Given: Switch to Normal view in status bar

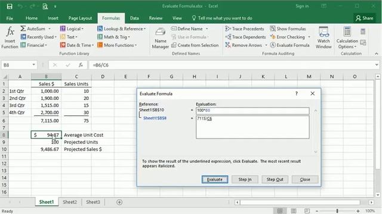Looking at the screenshot, I should (x=280, y=211).
